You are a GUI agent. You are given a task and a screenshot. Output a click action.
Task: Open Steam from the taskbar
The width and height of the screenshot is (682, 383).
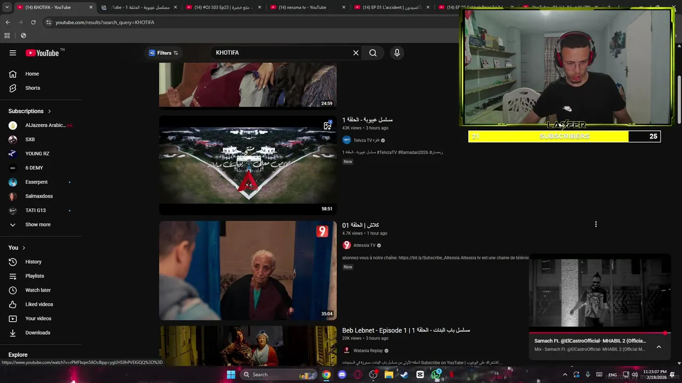[x=404, y=374]
